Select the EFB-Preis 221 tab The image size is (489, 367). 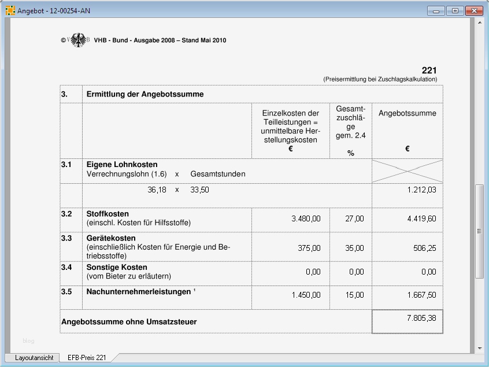87,358
